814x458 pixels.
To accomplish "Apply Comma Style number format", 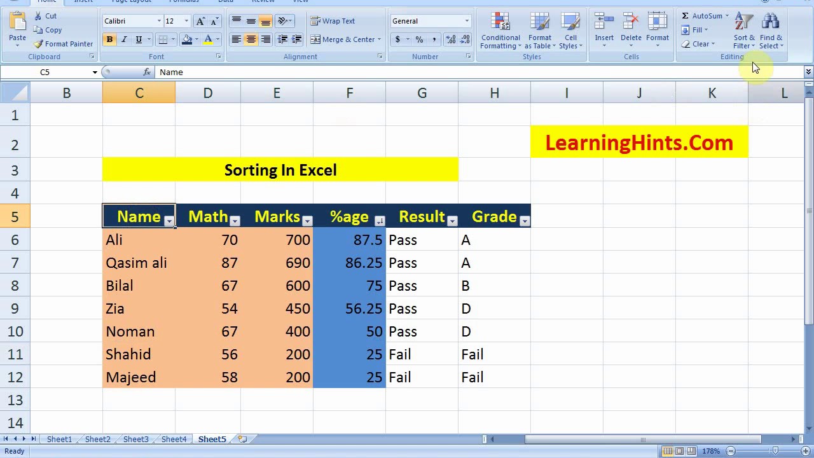I will (434, 39).
